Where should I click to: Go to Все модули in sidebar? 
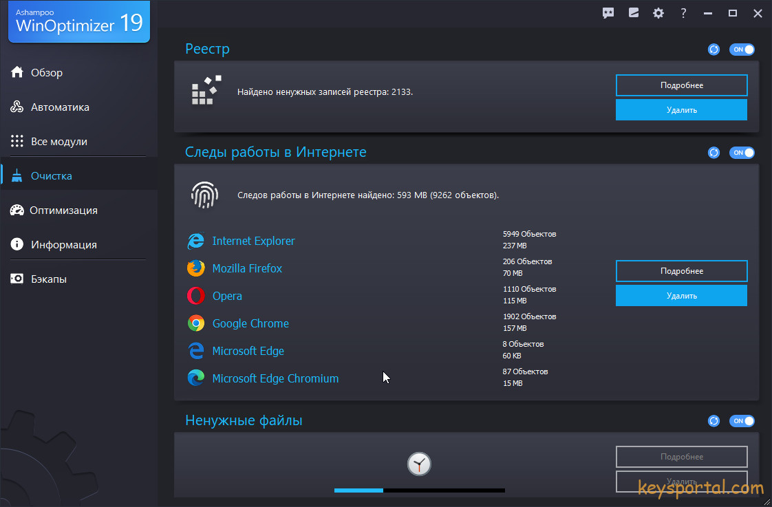(58, 142)
